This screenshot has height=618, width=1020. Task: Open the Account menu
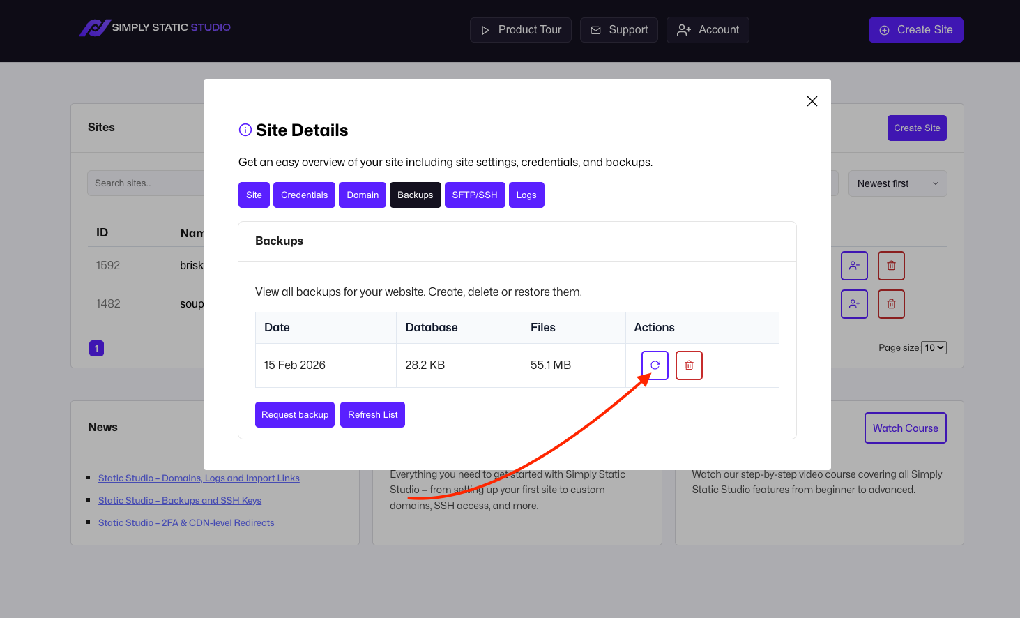pyautogui.click(x=708, y=30)
